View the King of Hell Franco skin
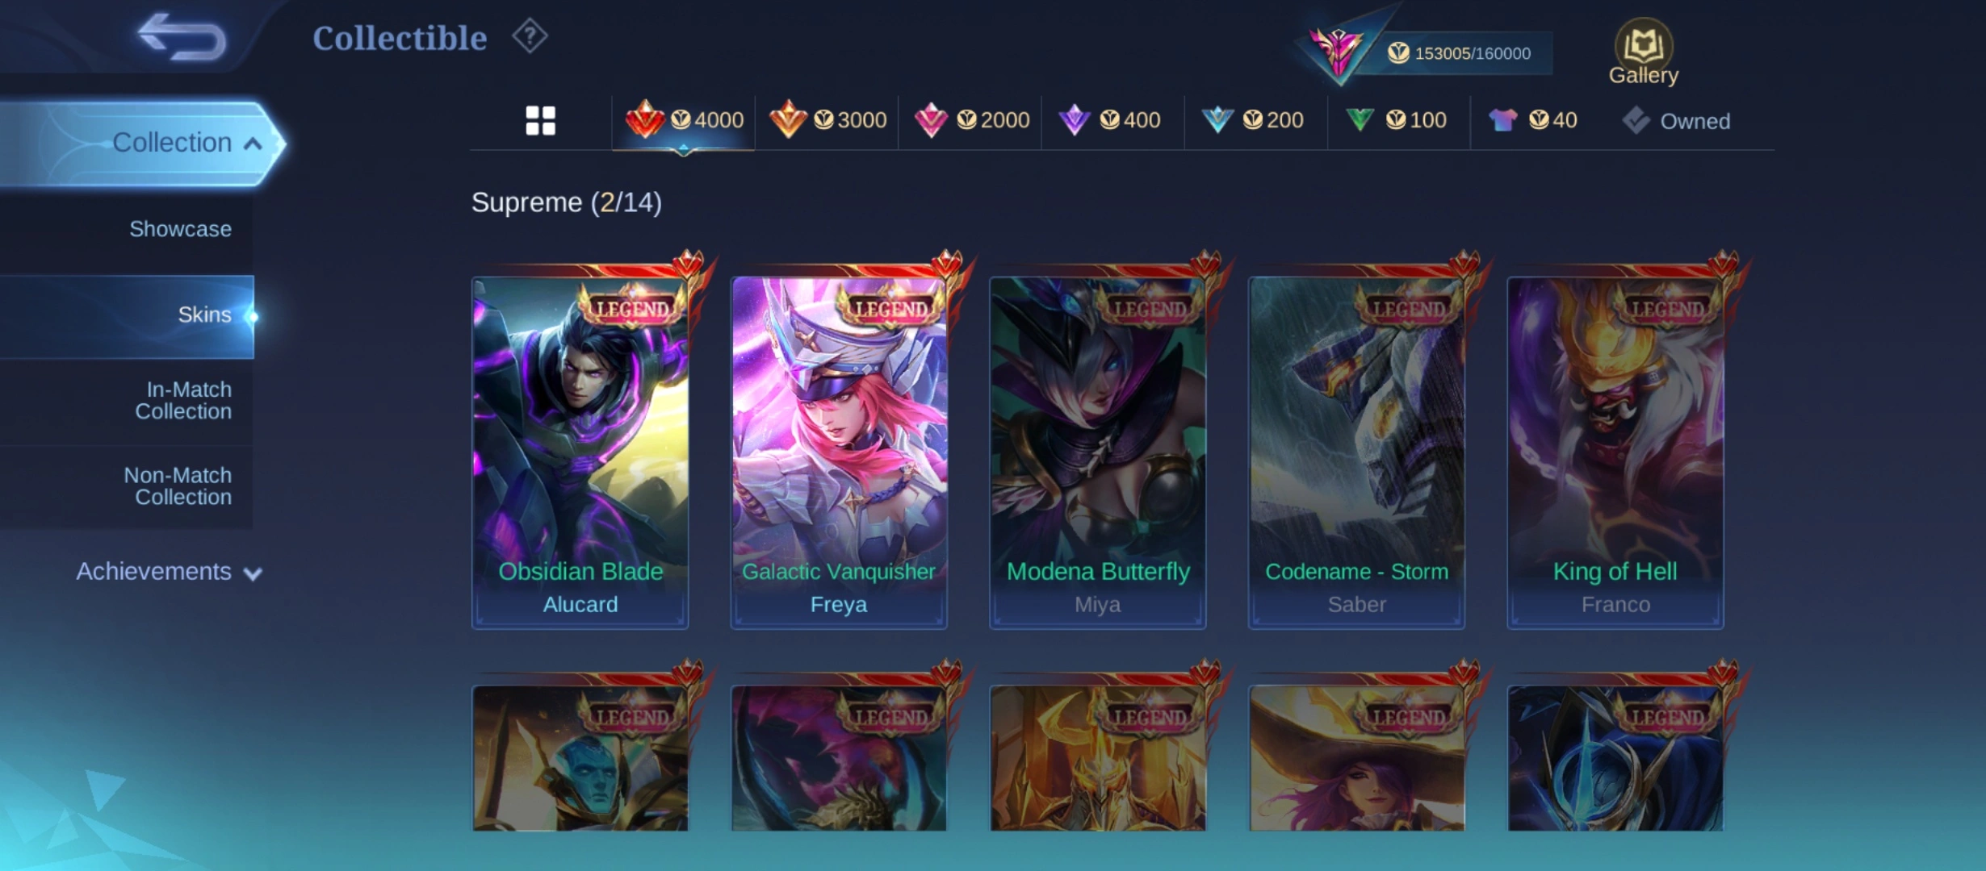This screenshot has height=871, width=1986. click(1615, 452)
